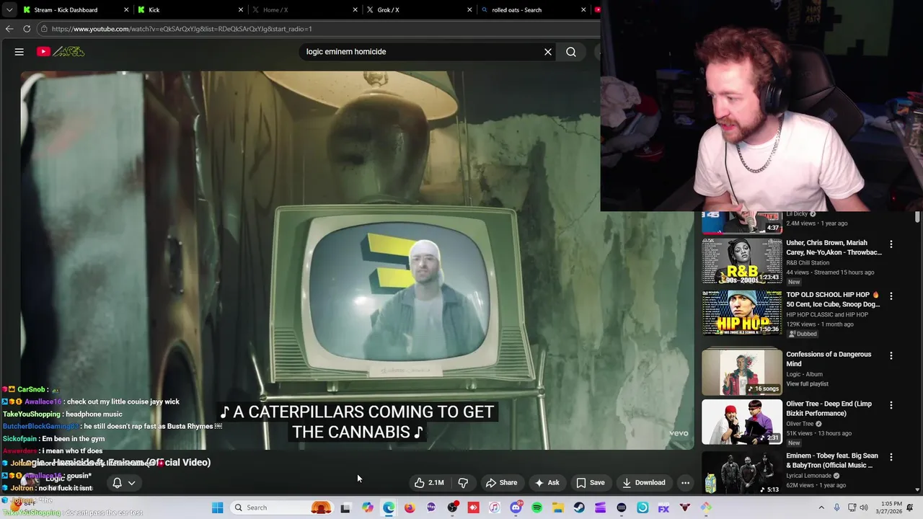923x519 pixels.
Task: Reload the page
Action: tap(27, 29)
